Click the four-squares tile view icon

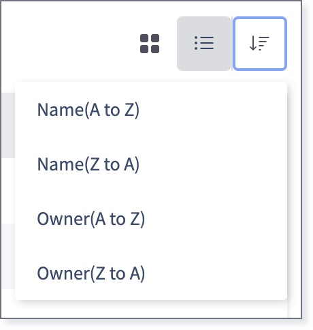(150, 44)
